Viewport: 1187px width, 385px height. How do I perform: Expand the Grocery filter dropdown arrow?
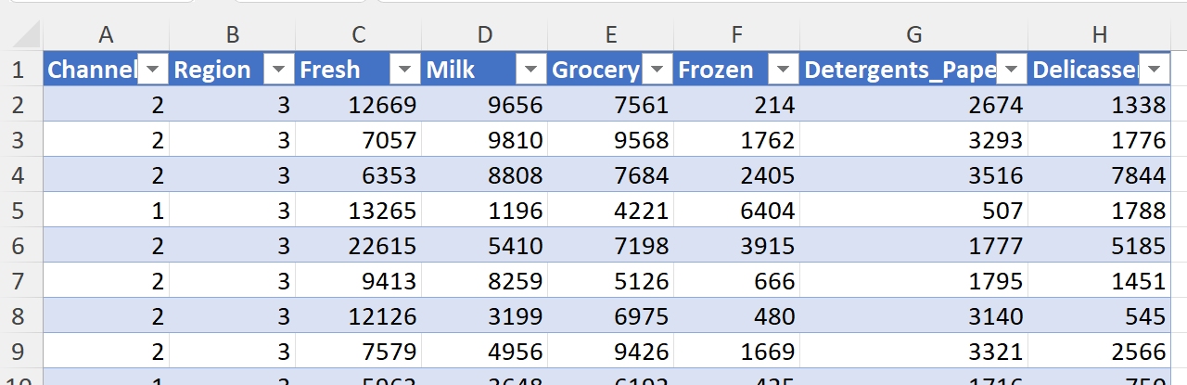coord(658,71)
